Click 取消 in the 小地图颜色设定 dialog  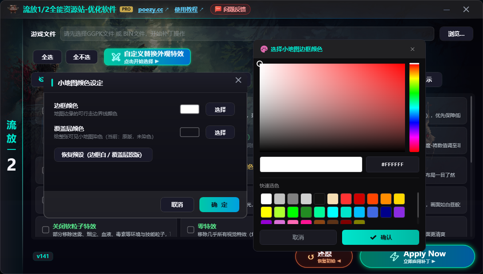pyautogui.click(x=177, y=205)
